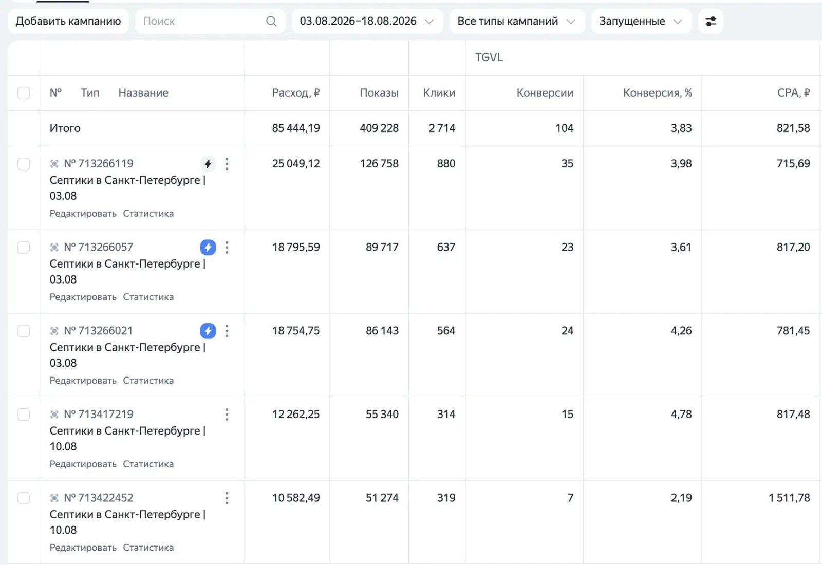Sort by the 'Расход, ₽' column header
The image size is (822, 565).
coord(296,93)
